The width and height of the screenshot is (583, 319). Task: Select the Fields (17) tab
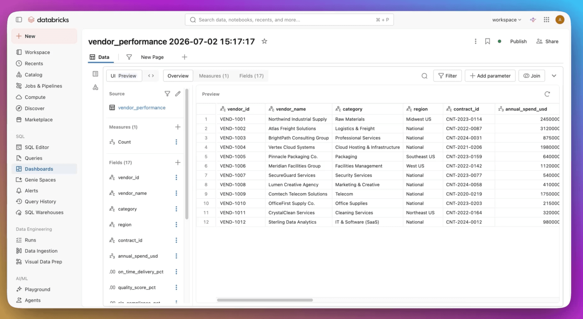(x=251, y=76)
